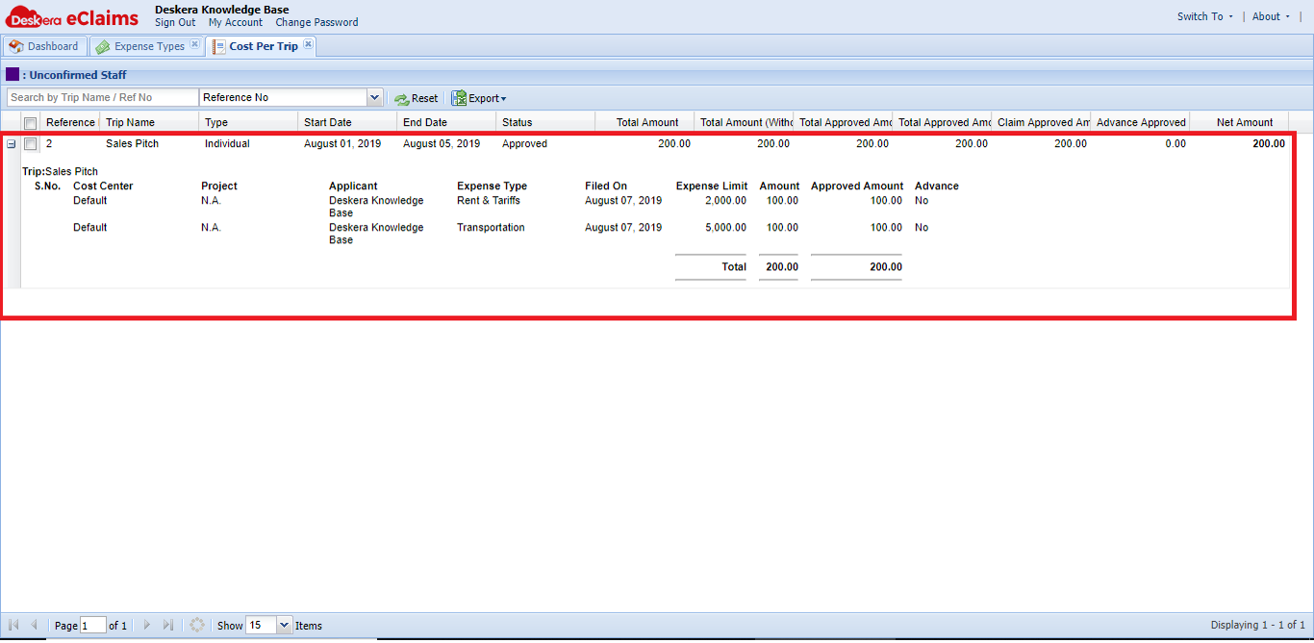Open the About menu
The width and height of the screenshot is (1314, 643).
point(1271,16)
